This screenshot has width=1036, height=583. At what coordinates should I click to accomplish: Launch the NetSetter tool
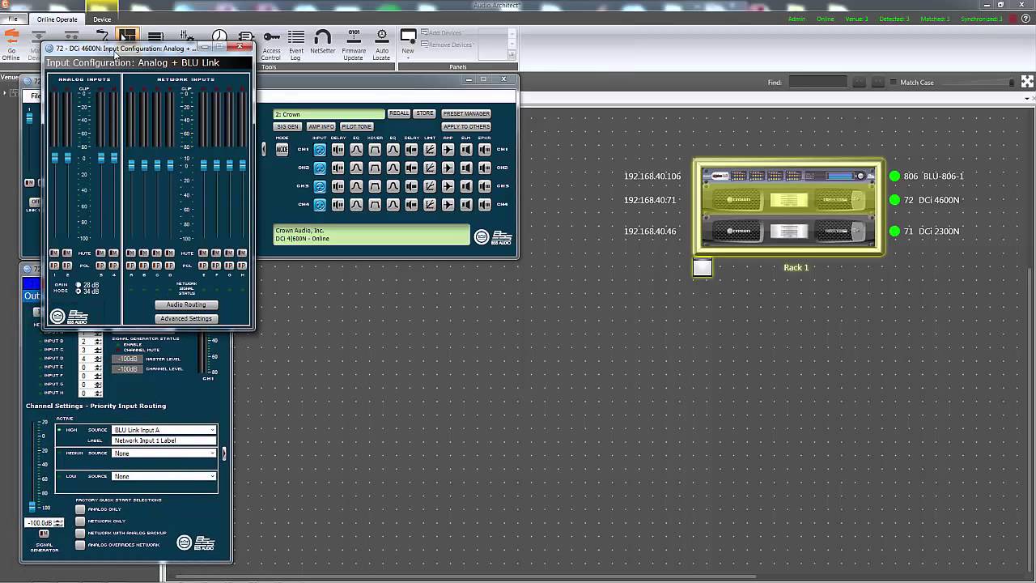[x=322, y=42]
